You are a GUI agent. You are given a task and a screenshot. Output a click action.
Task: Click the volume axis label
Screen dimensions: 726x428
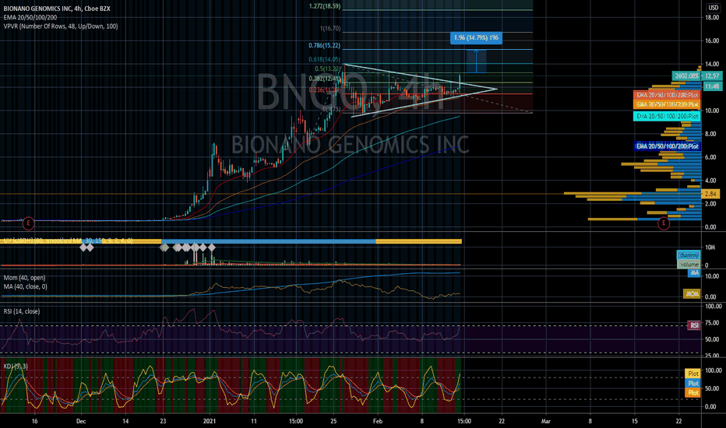(689, 265)
